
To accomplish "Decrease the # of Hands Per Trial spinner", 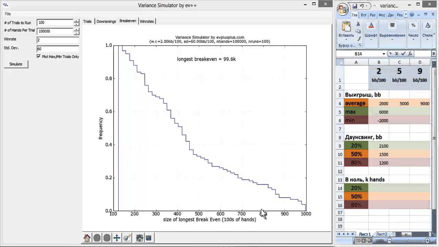I will pos(76,33).
